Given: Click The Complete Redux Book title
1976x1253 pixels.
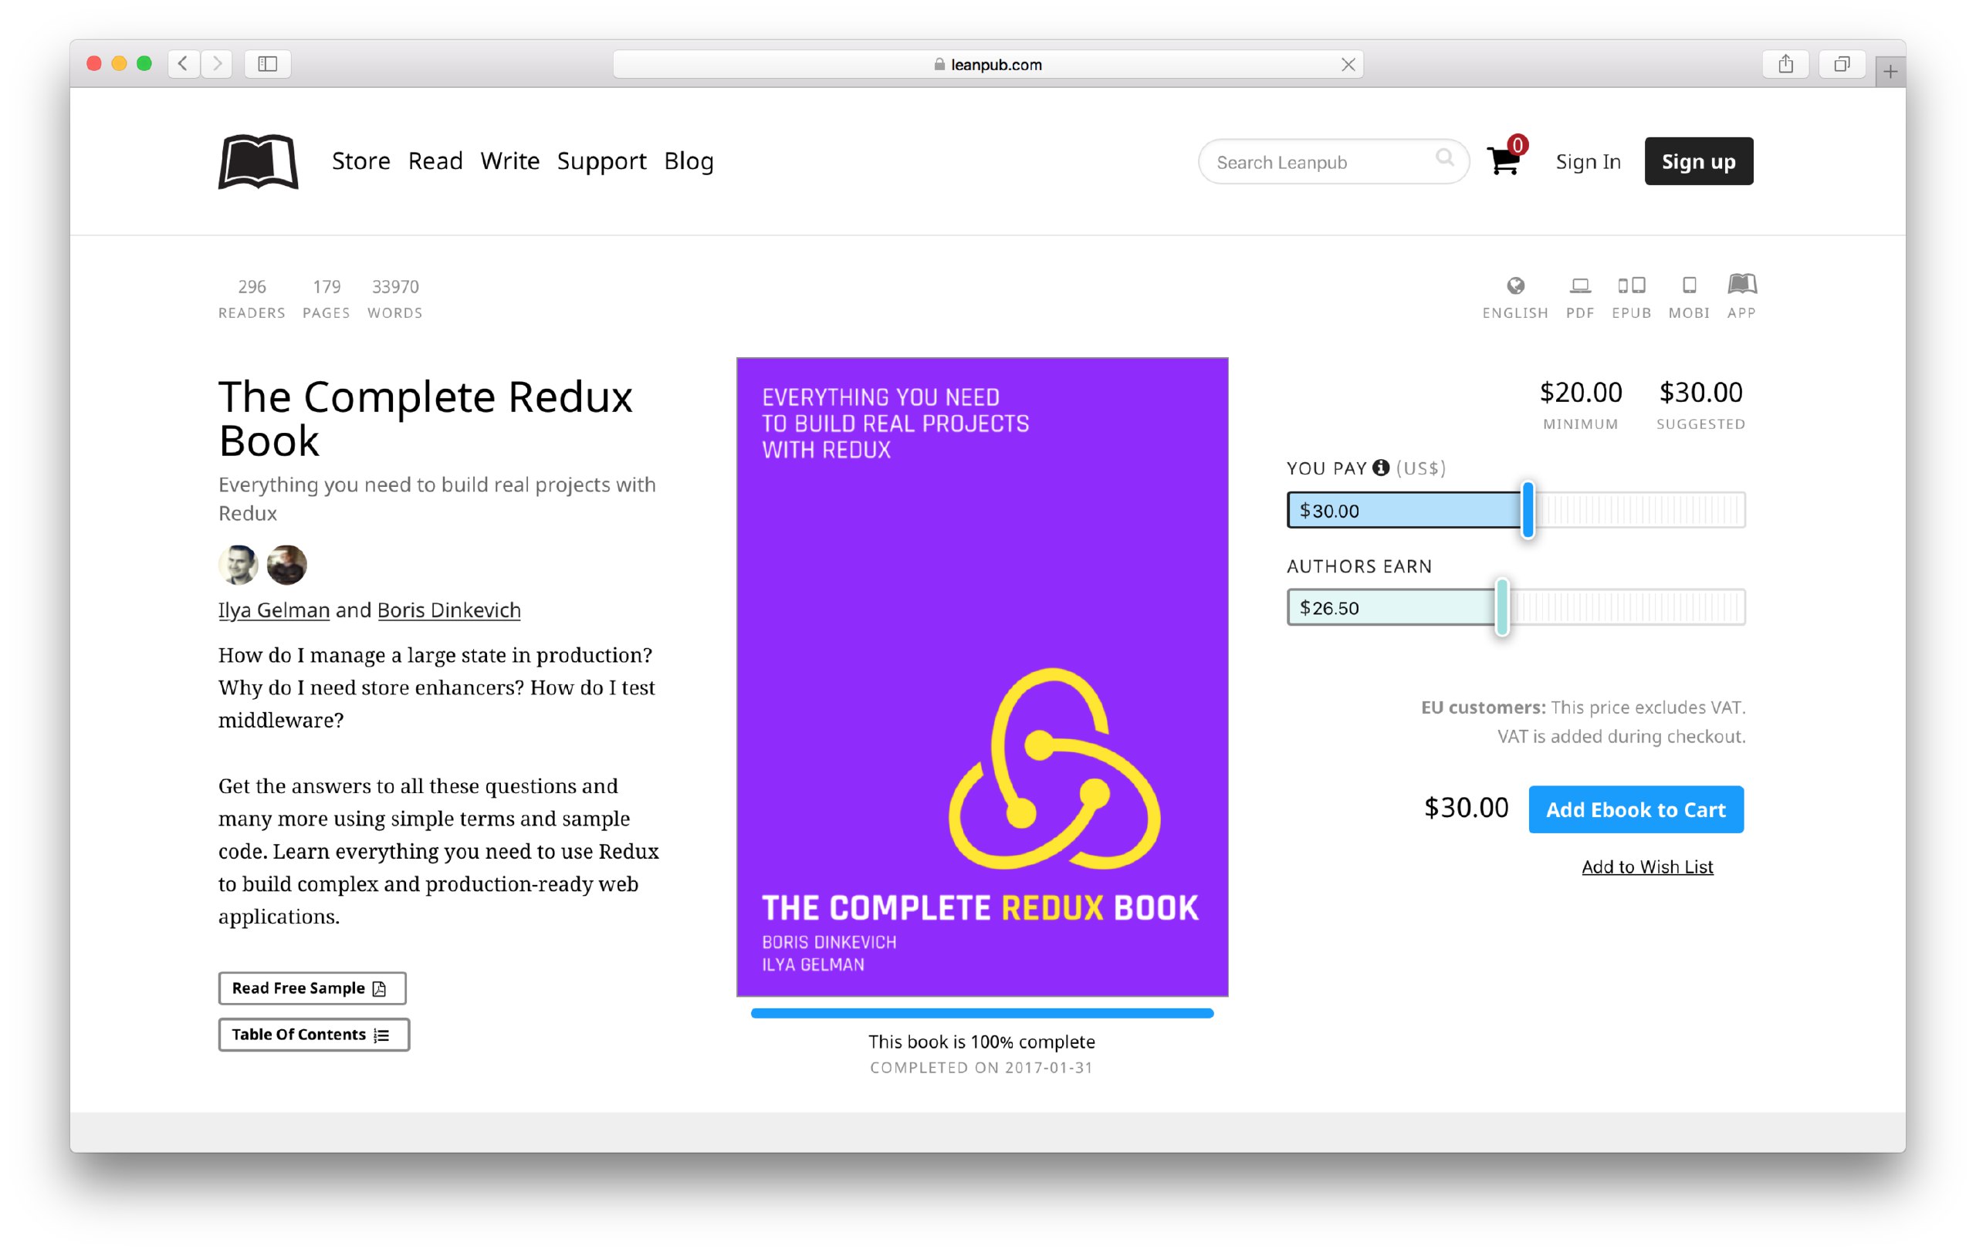Looking at the screenshot, I should tap(425, 418).
